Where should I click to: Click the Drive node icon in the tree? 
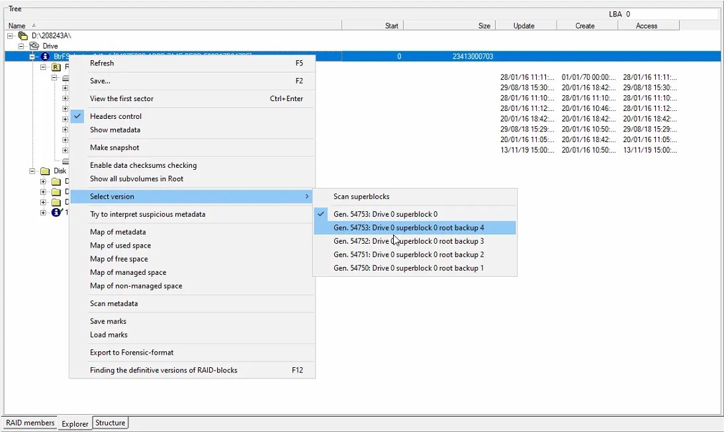34,46
